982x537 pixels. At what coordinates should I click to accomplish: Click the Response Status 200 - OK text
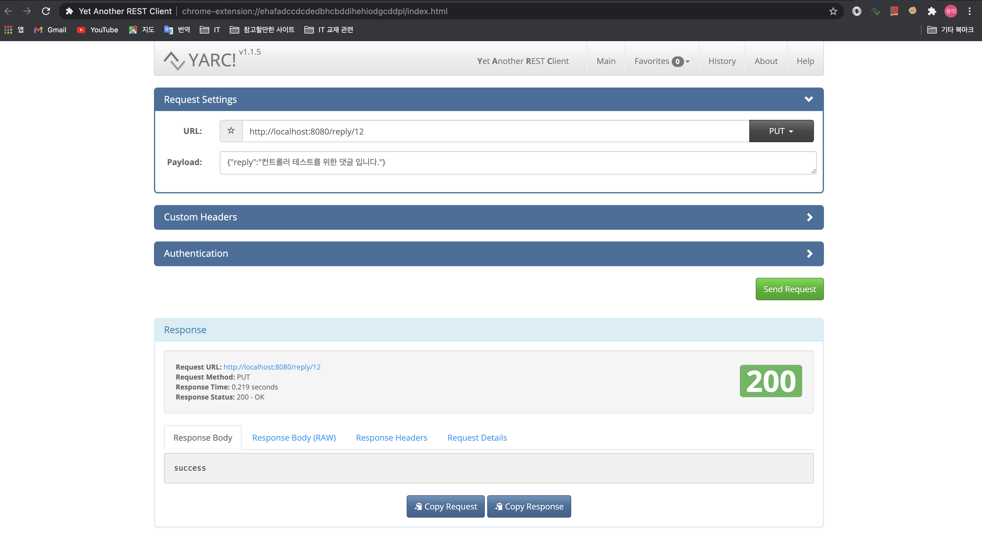click(x=220, y=397)
